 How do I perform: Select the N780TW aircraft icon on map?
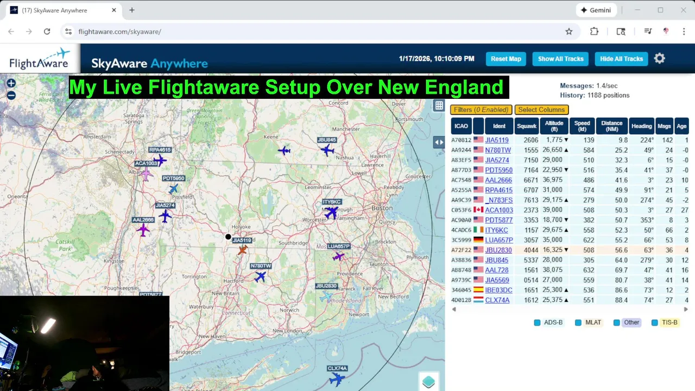261,276
